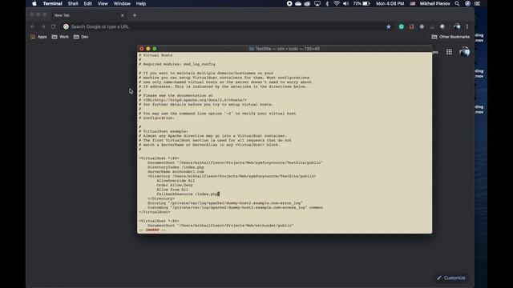This screenshot has width=513, height=288.
Task: Open the Notification Center icon
Action: coord(478,3)
